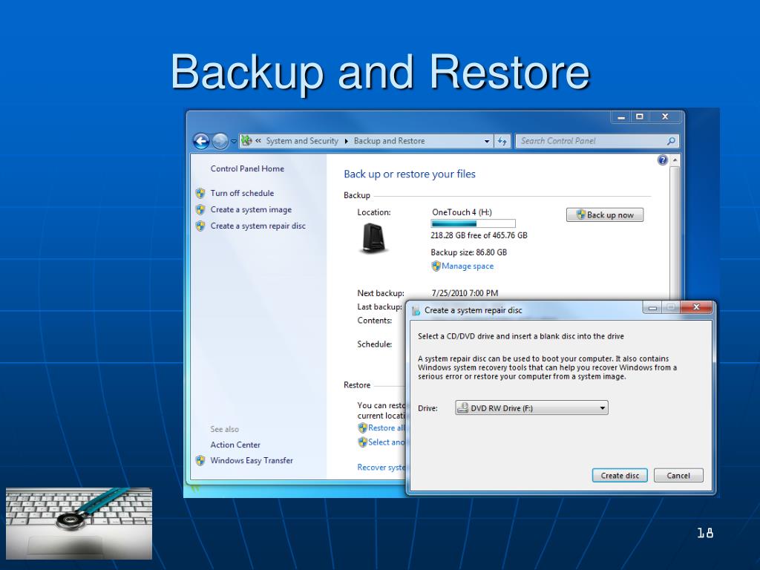The image size is (760, 570).
Task: Minimize the Backup and Restore window
Action: (621, 117)
